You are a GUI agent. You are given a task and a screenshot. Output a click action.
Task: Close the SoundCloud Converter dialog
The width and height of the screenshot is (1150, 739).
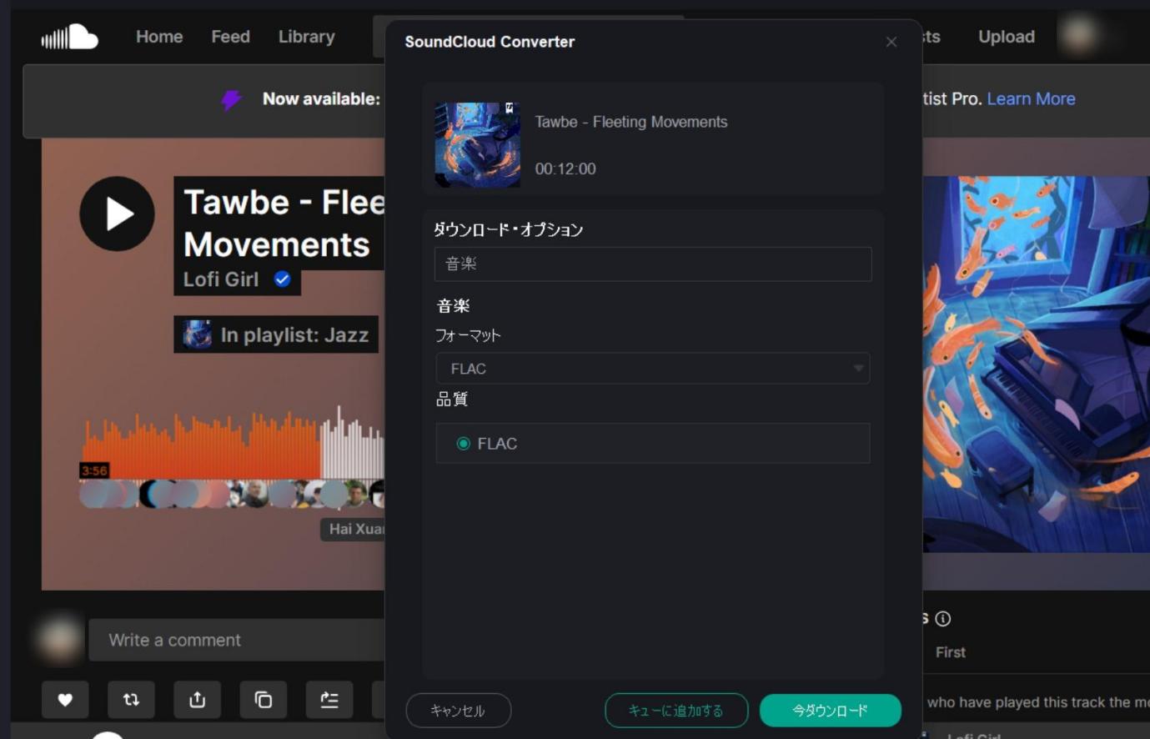[891, 42]
